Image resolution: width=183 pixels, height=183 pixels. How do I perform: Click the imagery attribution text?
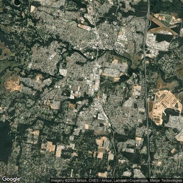point(117,181)
